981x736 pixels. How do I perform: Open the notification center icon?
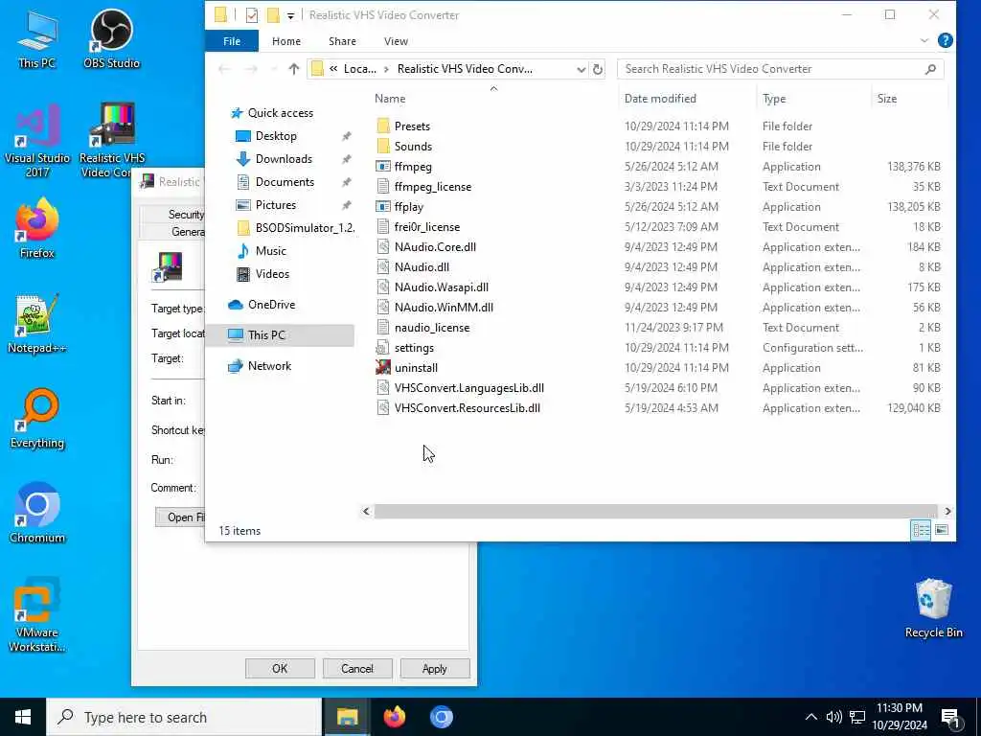pos(951,718)
